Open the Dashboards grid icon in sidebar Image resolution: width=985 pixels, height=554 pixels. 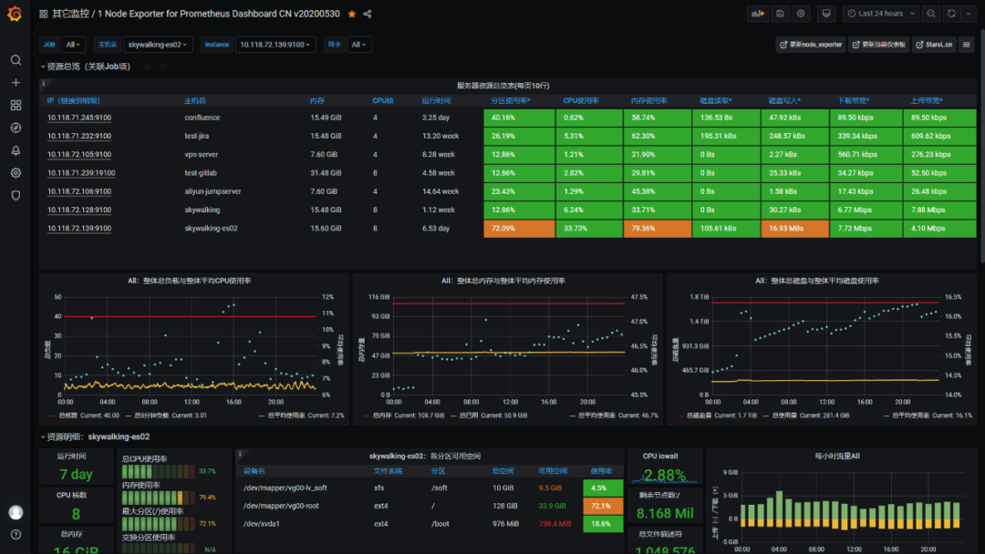point(16,106)
